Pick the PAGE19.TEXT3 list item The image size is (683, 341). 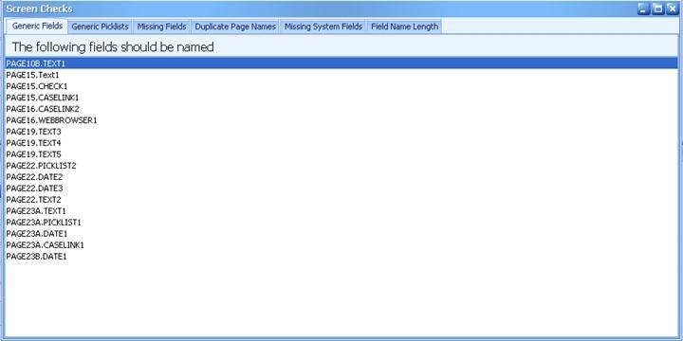[x=341, y=132]
